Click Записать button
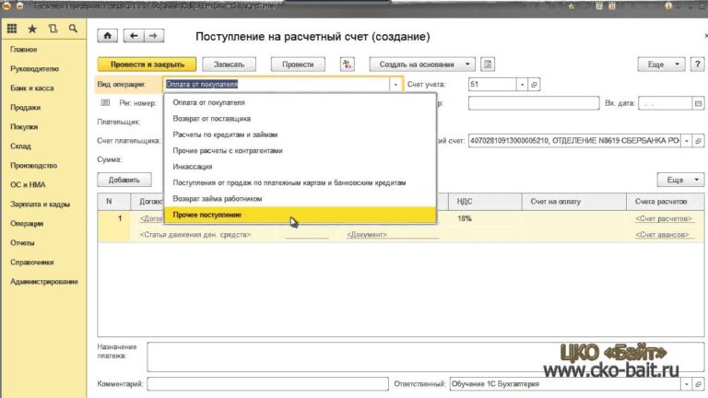The image size is (708, 398). tap(229, 64)
